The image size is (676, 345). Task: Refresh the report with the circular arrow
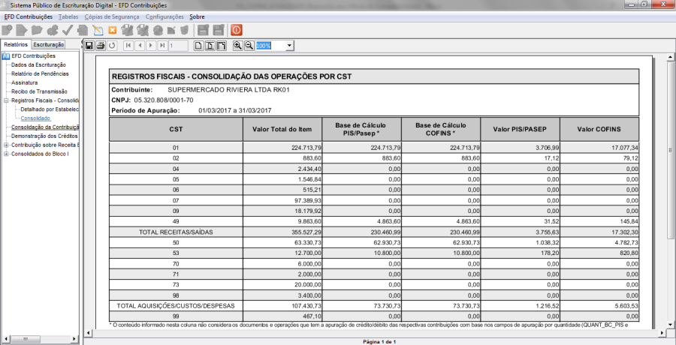click(112, 45)
